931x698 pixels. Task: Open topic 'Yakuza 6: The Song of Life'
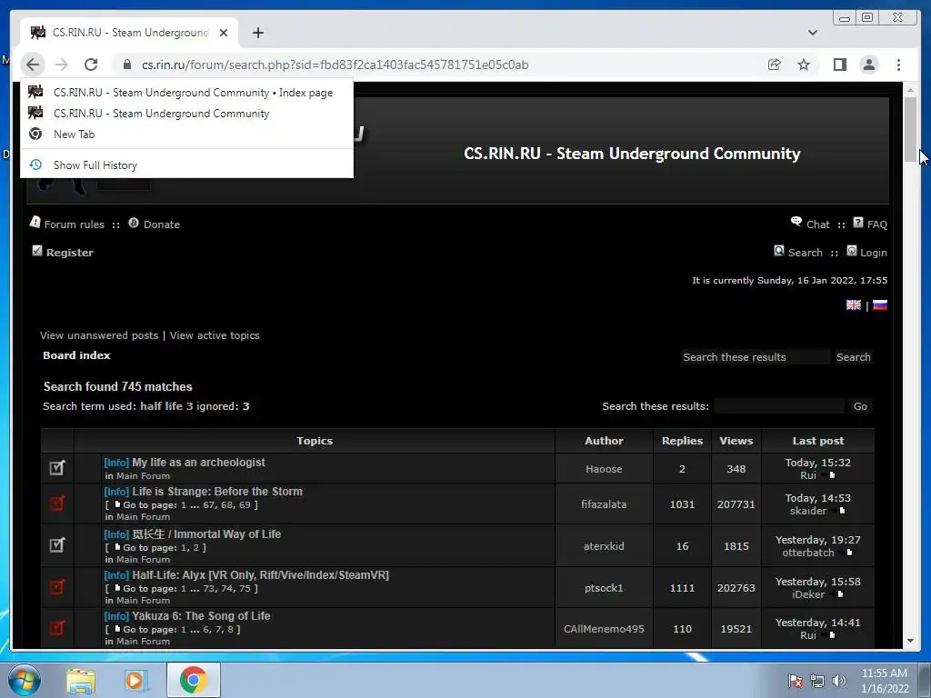pyautogui.click(x=201, y=616)
